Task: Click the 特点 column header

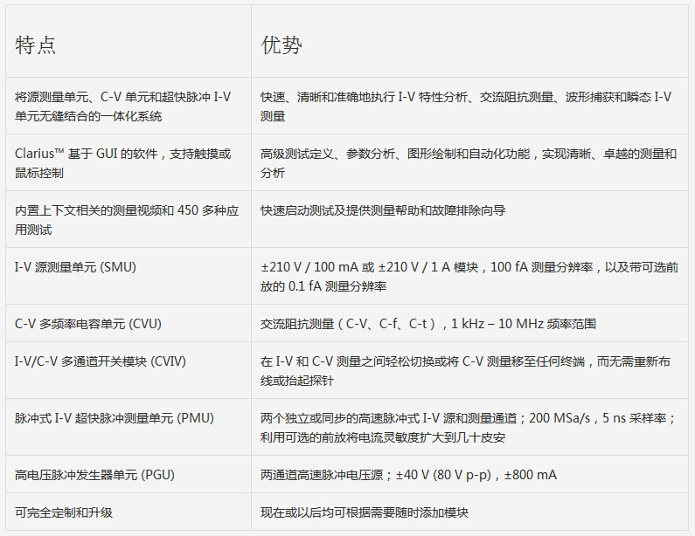Action: [x=36, y=46]
